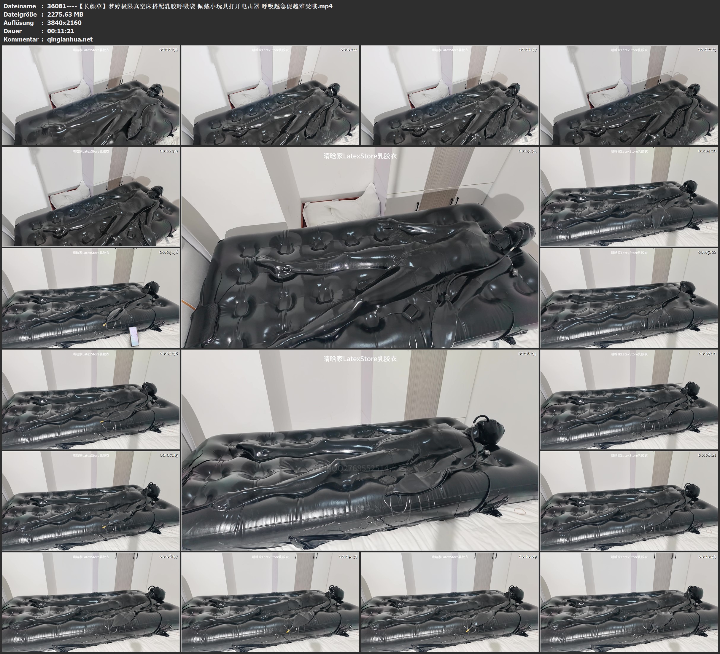
Task: Click the frame stamped 00:02:23
Action: click(x=629, y=95)
